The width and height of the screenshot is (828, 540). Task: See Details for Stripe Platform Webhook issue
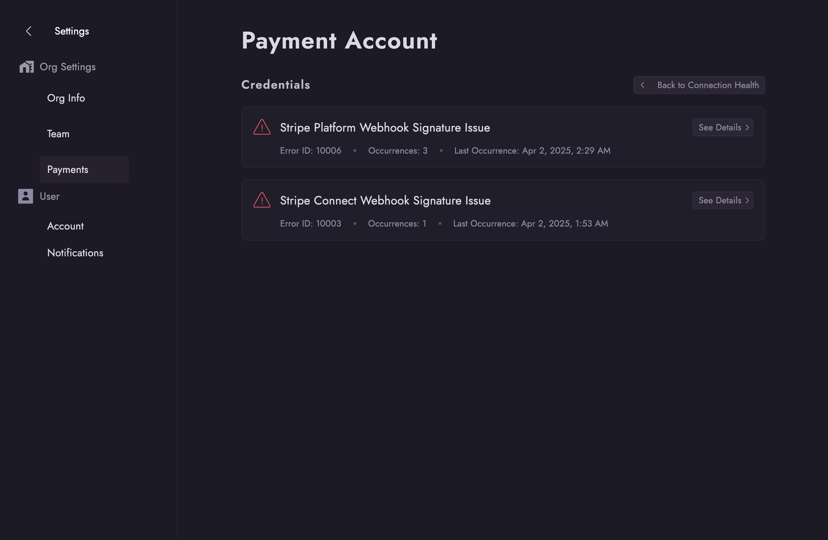pyautogui.click(x=719, y=128)
